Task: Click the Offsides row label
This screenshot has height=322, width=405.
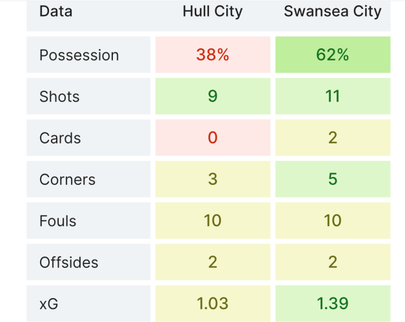Action: [69, 262]
